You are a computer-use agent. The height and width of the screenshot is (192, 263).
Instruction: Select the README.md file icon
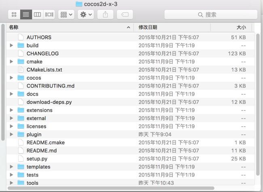[x=21, y=150]
